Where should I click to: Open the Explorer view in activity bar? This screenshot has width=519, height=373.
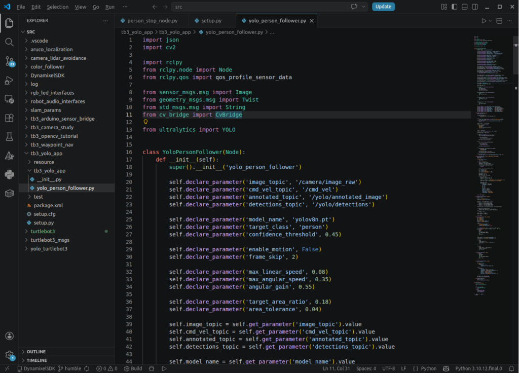tap(9, 23)
